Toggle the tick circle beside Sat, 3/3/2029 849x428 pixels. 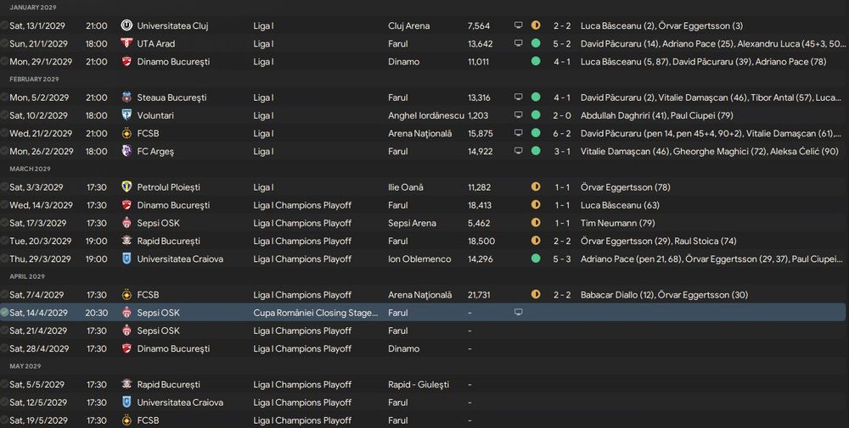4,187
